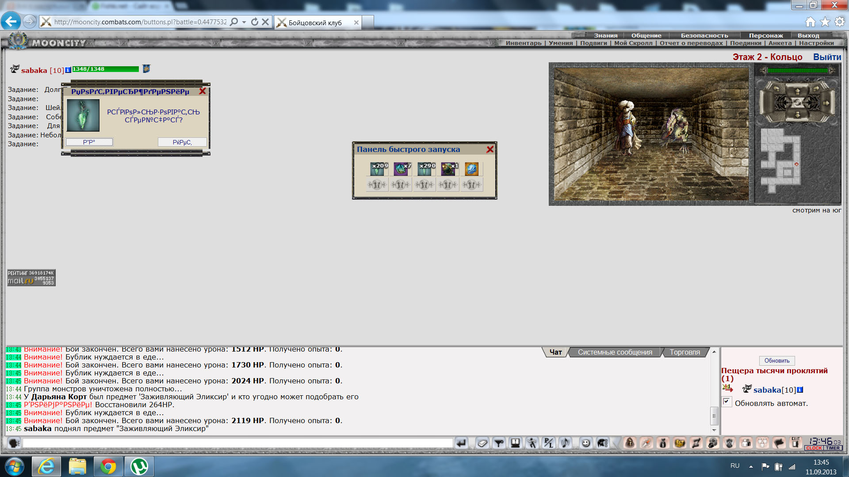Use the x1 dark item in quick launch
Screen dimensions: 849x477
click(448, 169)
